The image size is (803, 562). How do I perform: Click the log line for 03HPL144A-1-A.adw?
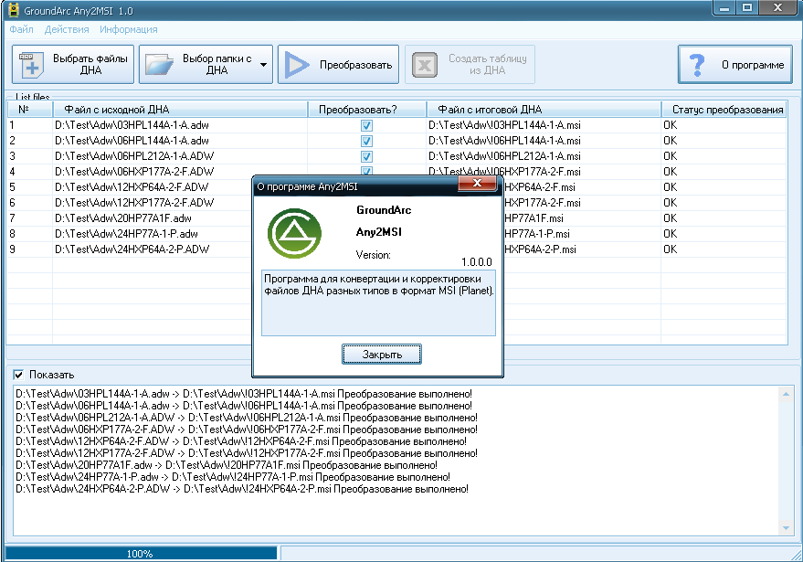coord(244,394)
